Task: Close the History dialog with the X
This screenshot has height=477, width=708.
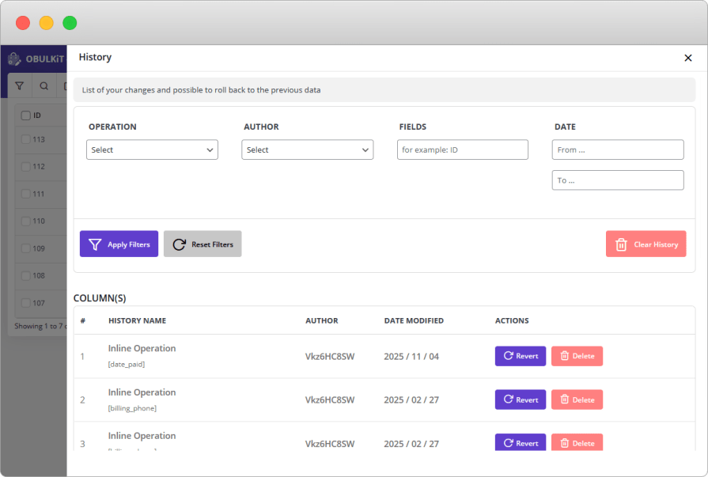Action: tap(687, 58)
